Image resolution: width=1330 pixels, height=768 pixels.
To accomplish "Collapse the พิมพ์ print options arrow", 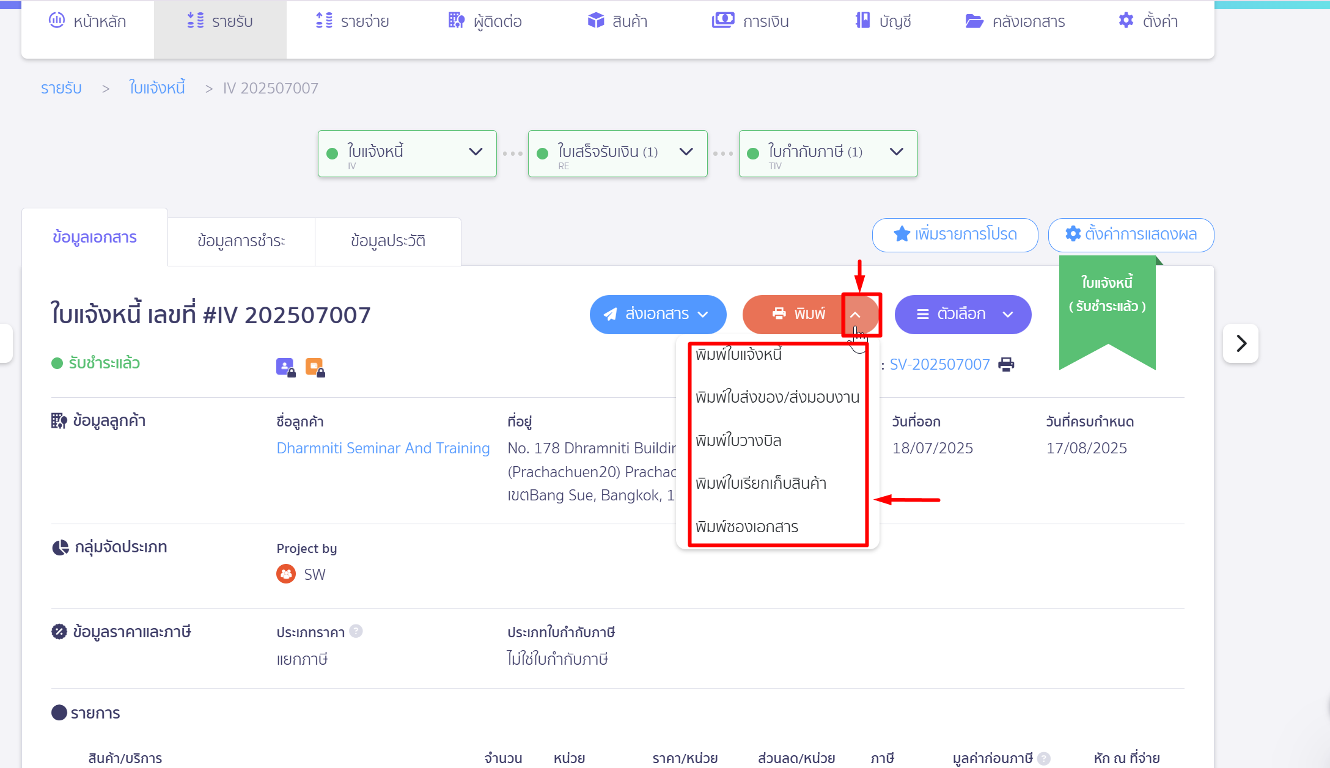I will coord(856,315).
